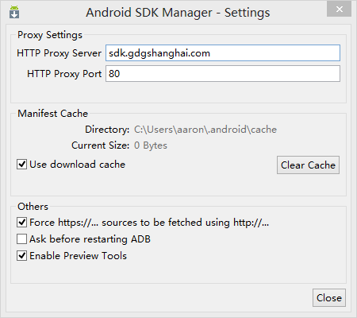Click the 'Others' group heading
357x318 pixels.
click(33, 207)
